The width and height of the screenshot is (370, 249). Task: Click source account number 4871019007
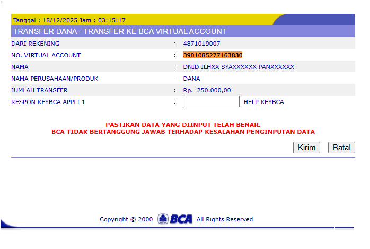202,44
